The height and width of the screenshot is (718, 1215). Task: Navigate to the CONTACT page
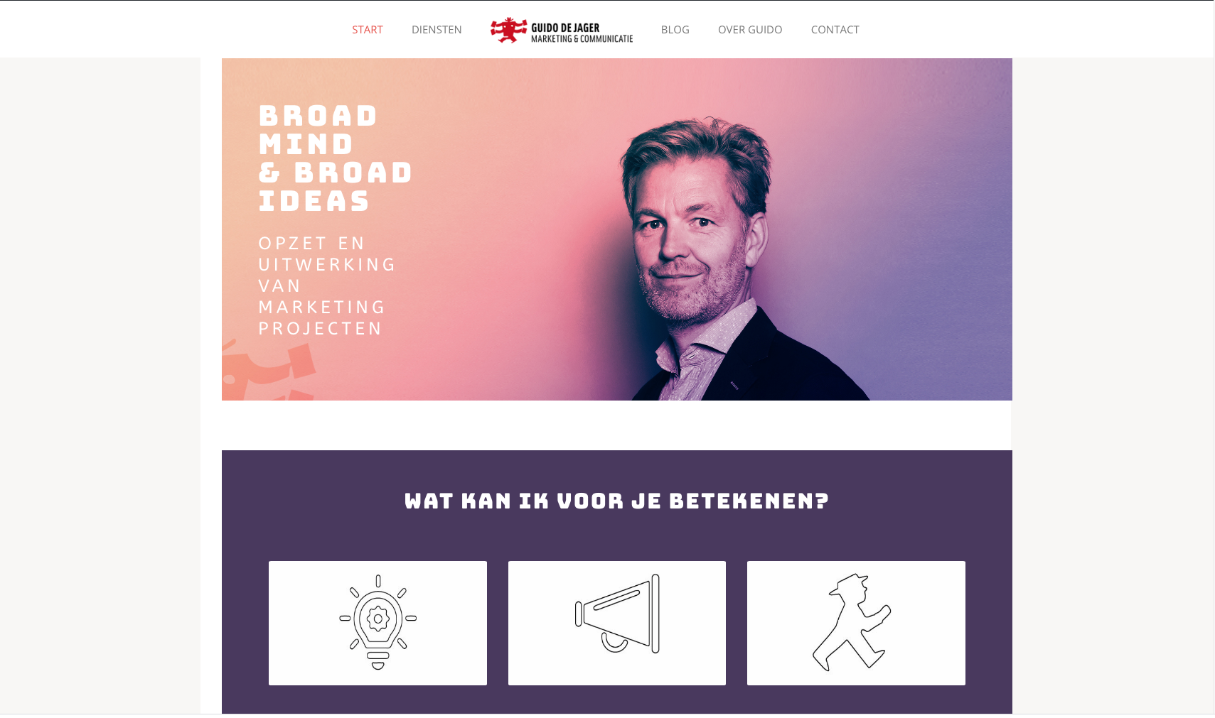click(x=835, y=30)
